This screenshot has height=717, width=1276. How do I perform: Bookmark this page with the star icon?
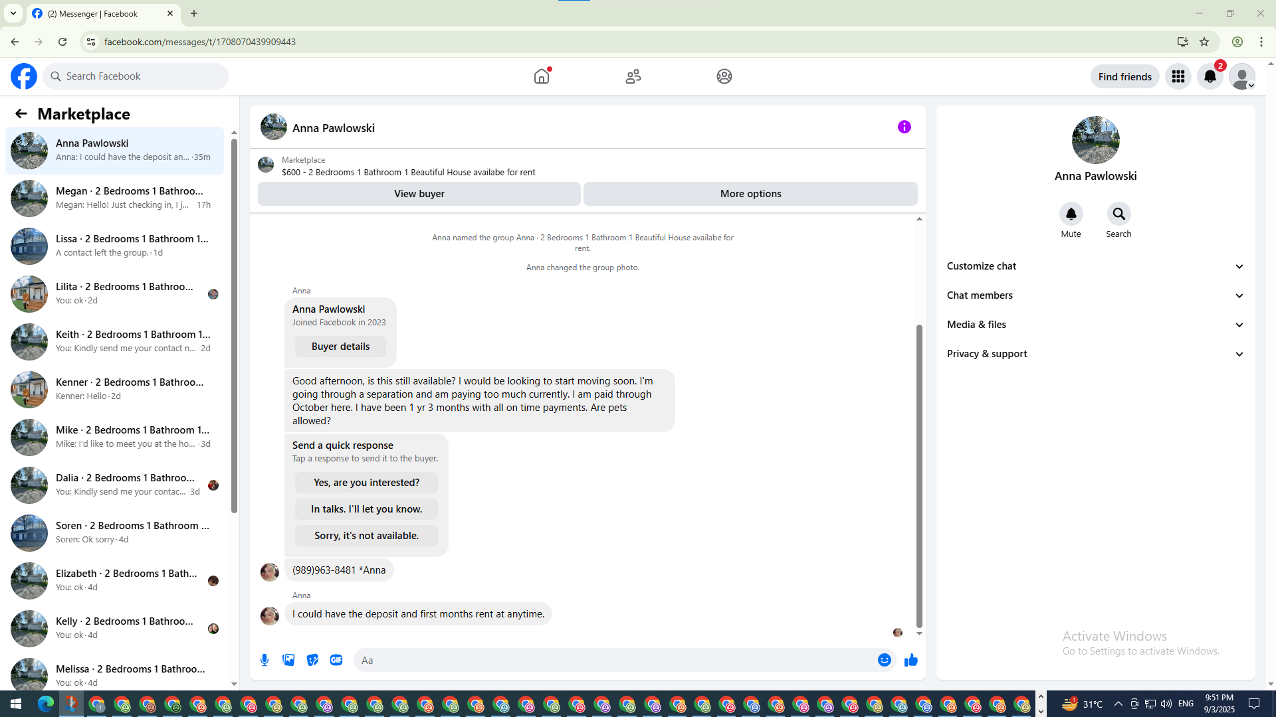(1204, 42)
